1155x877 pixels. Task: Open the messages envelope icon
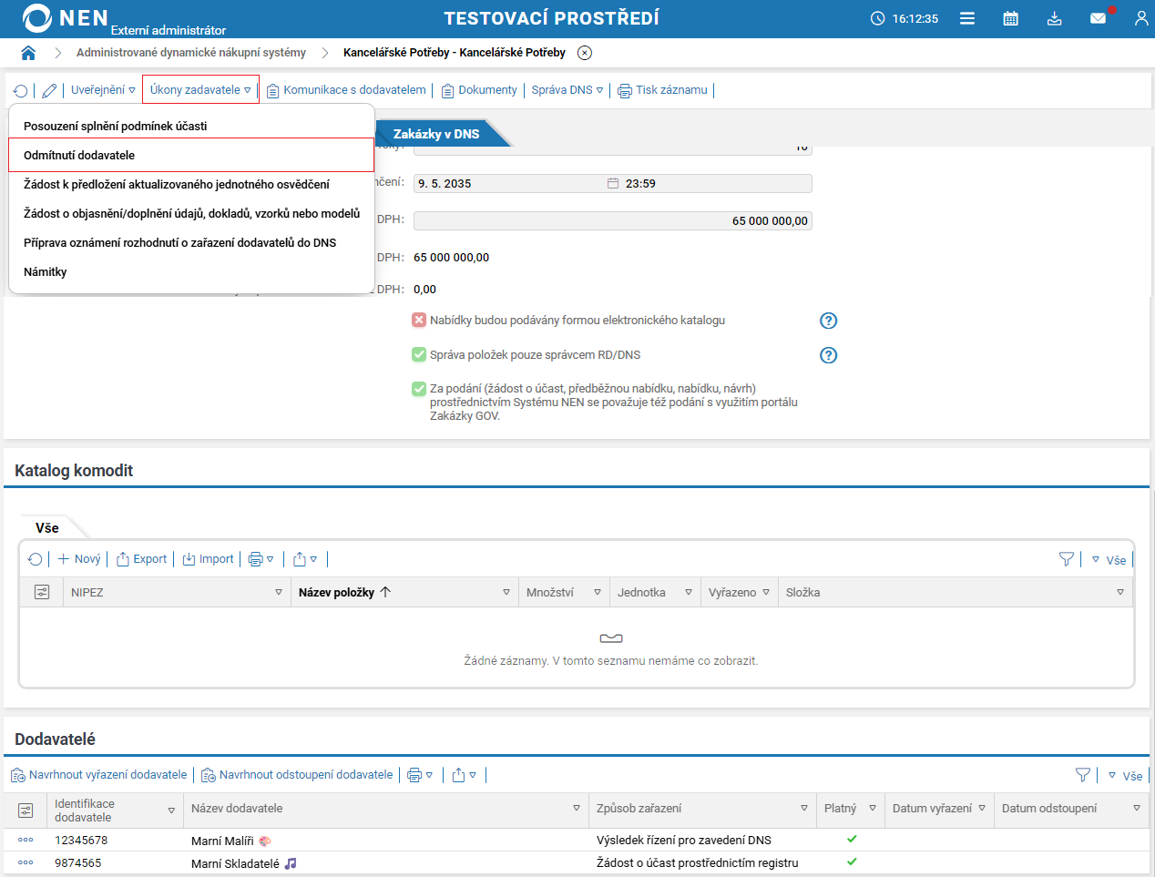[1099, 18]
